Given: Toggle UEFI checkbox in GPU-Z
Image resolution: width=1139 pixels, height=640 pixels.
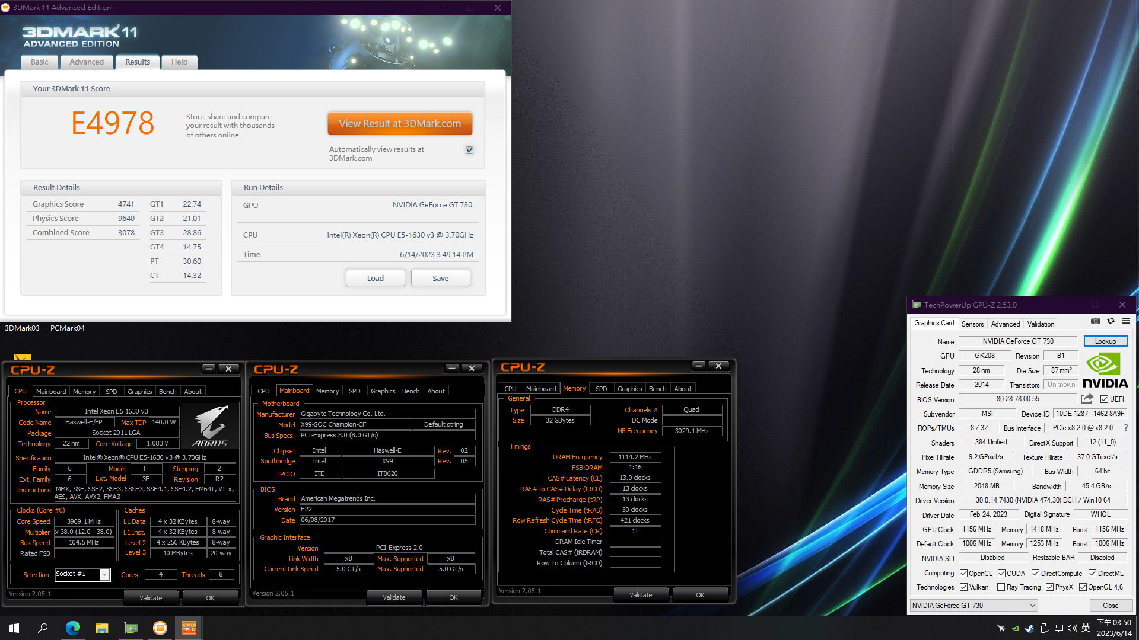Looking at the screenshot, I should [1104, 399].
